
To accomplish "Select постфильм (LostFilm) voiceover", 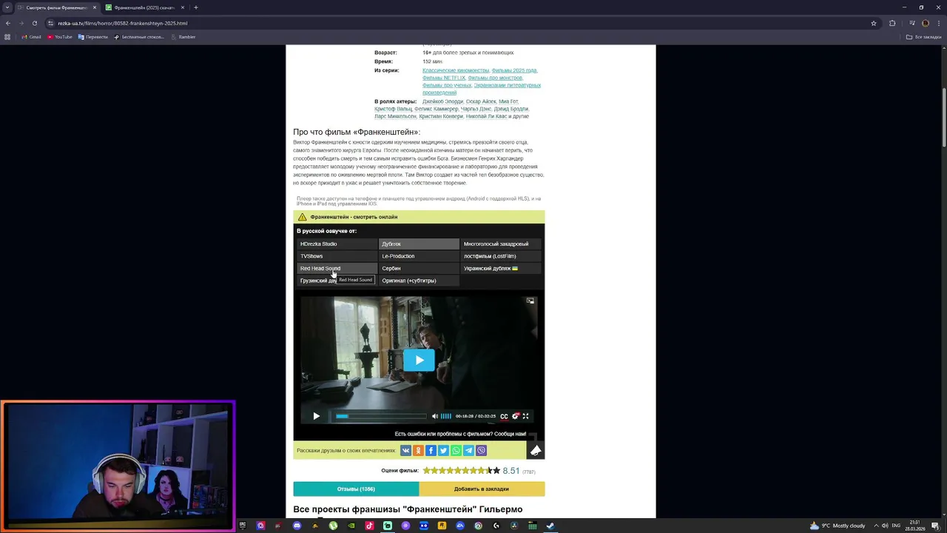I will [501, 256].
